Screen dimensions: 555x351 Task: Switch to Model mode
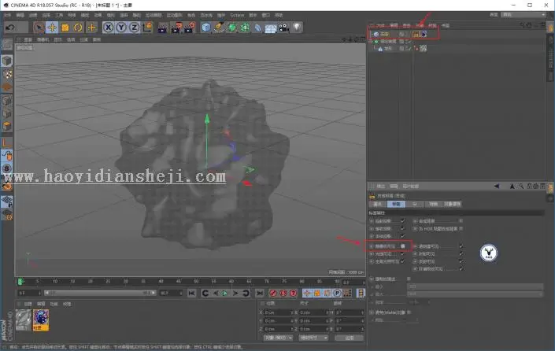tap(7, 61)
